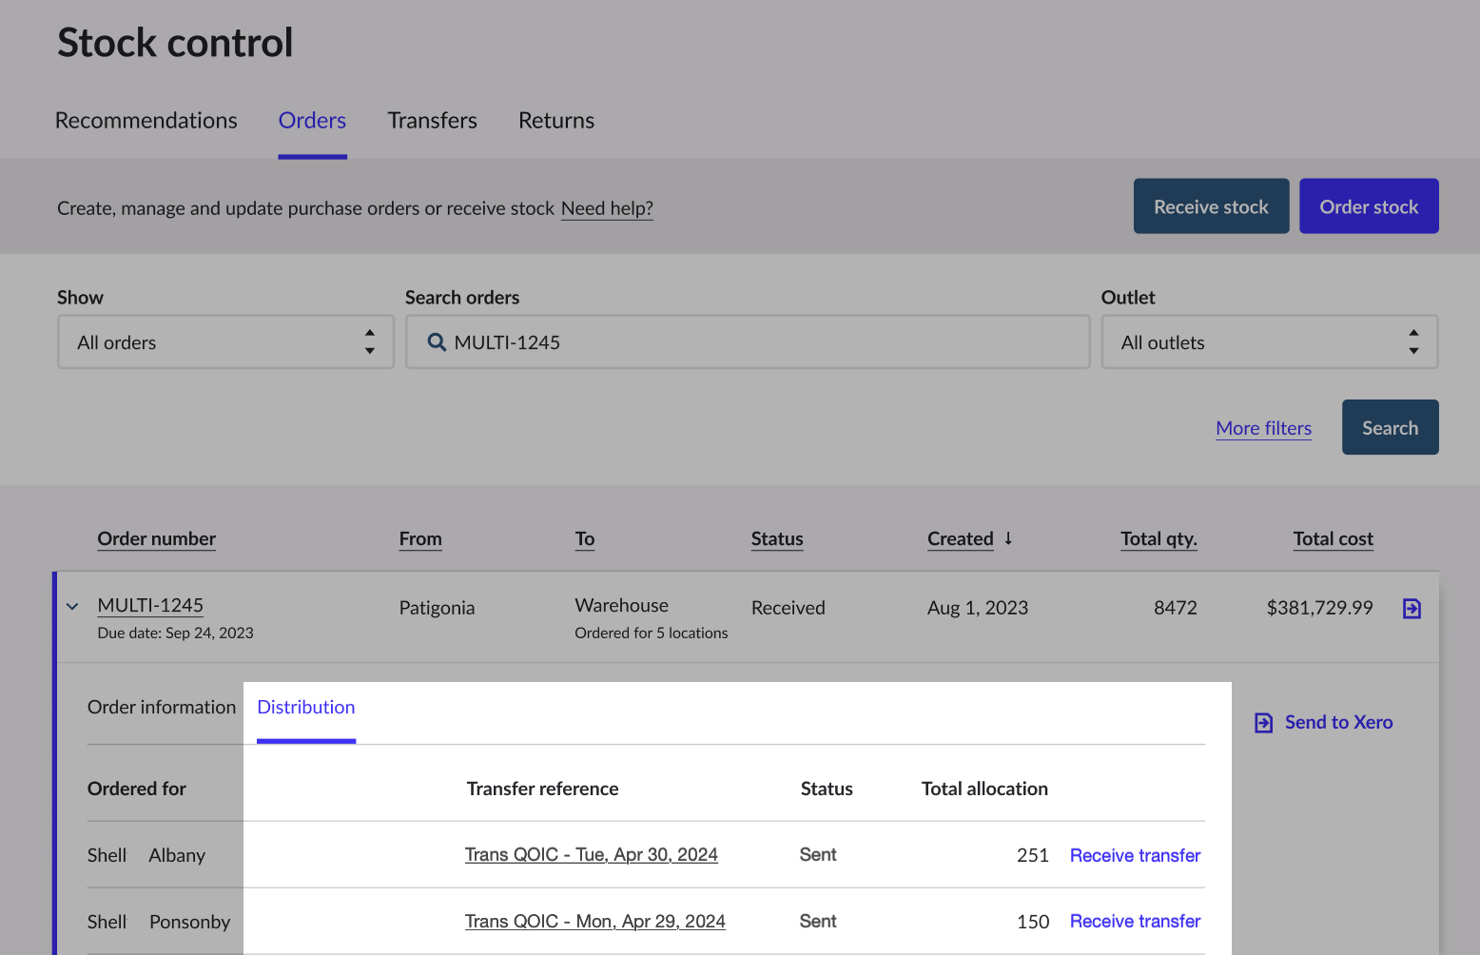Image resolution: width=1480 pixels, height=955 pixels.
Task: Open transfer Trans QOIC - Tue, Apr 30, 2024
Action: [x=591, y=855]
